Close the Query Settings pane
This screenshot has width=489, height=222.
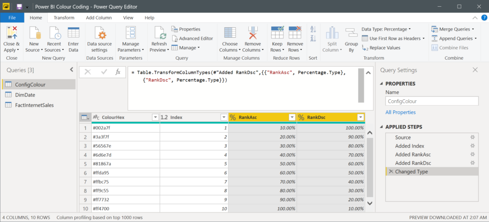pos(475,70)
